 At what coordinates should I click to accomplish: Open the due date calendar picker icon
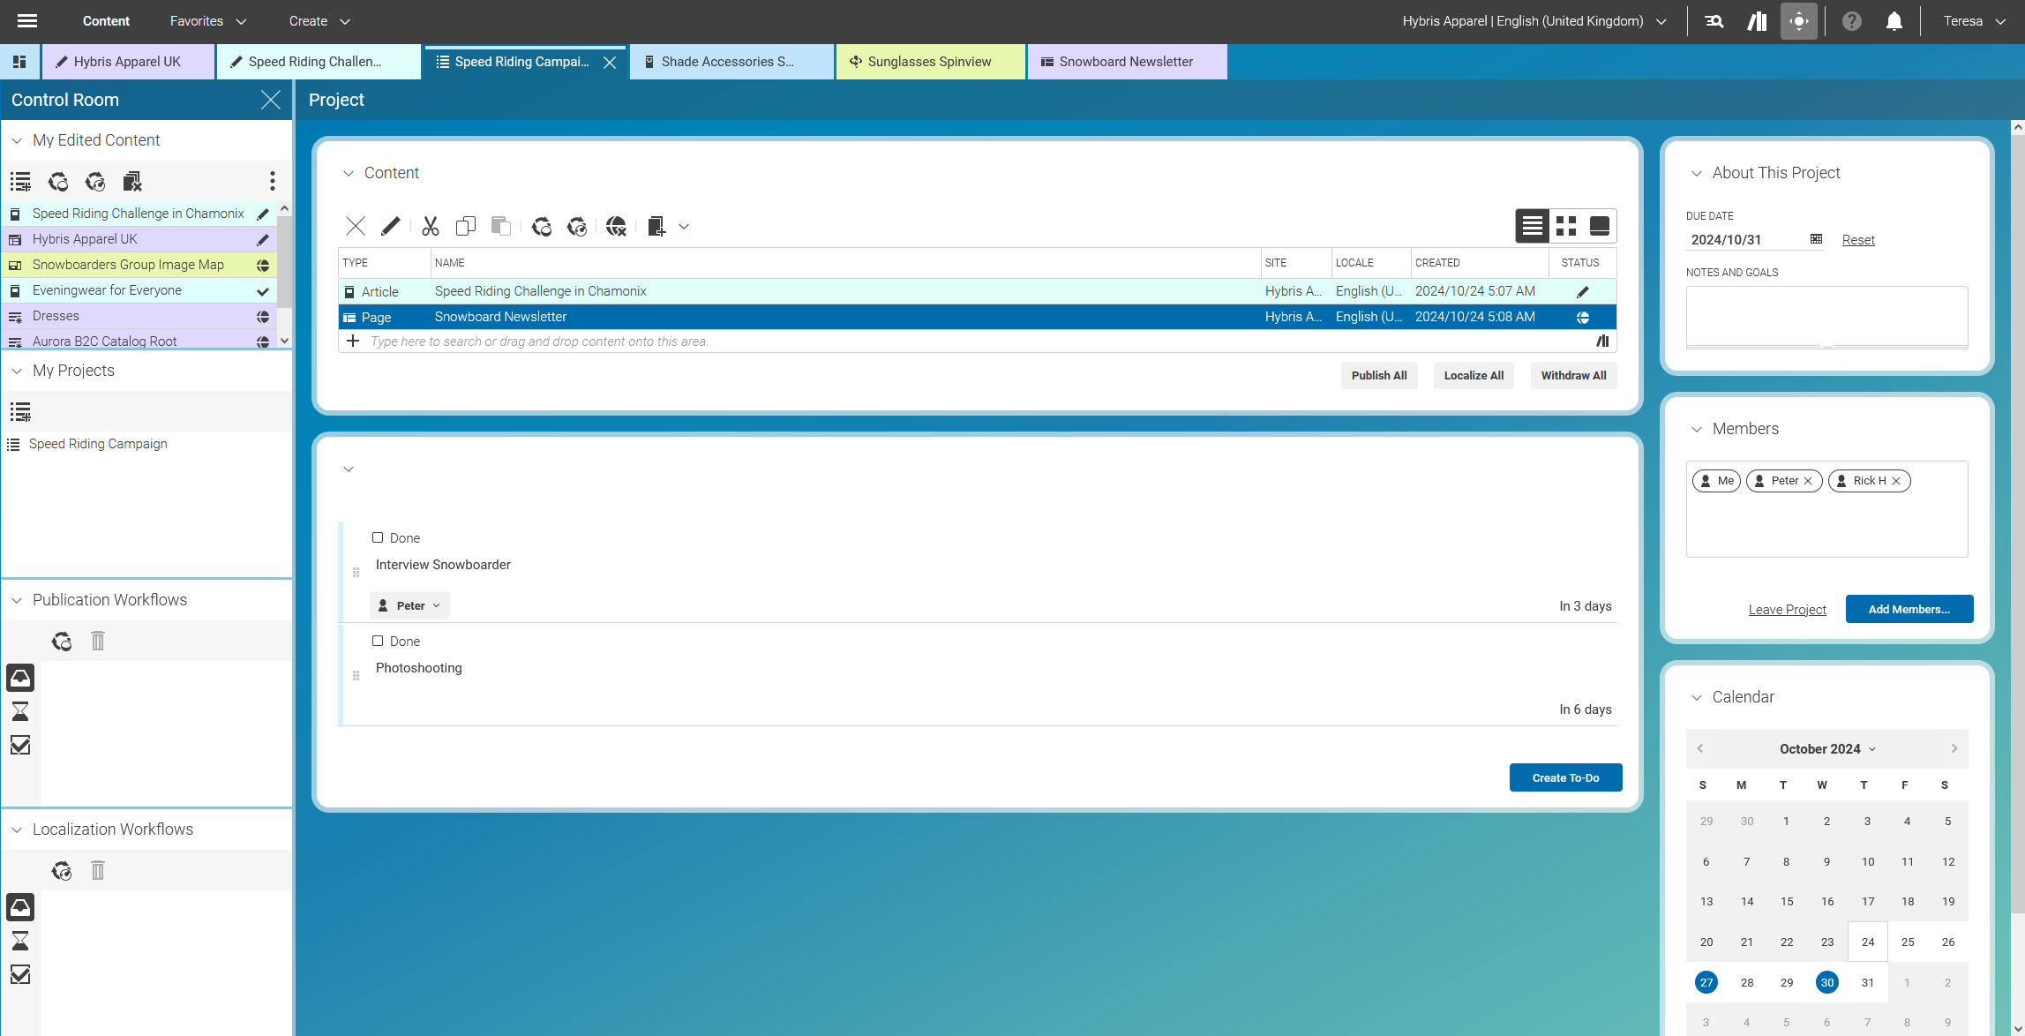point(1816,239)
